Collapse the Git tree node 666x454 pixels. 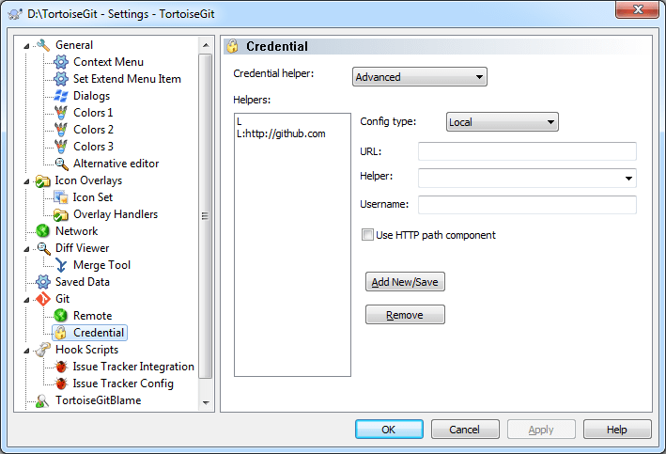coord(26,300)
